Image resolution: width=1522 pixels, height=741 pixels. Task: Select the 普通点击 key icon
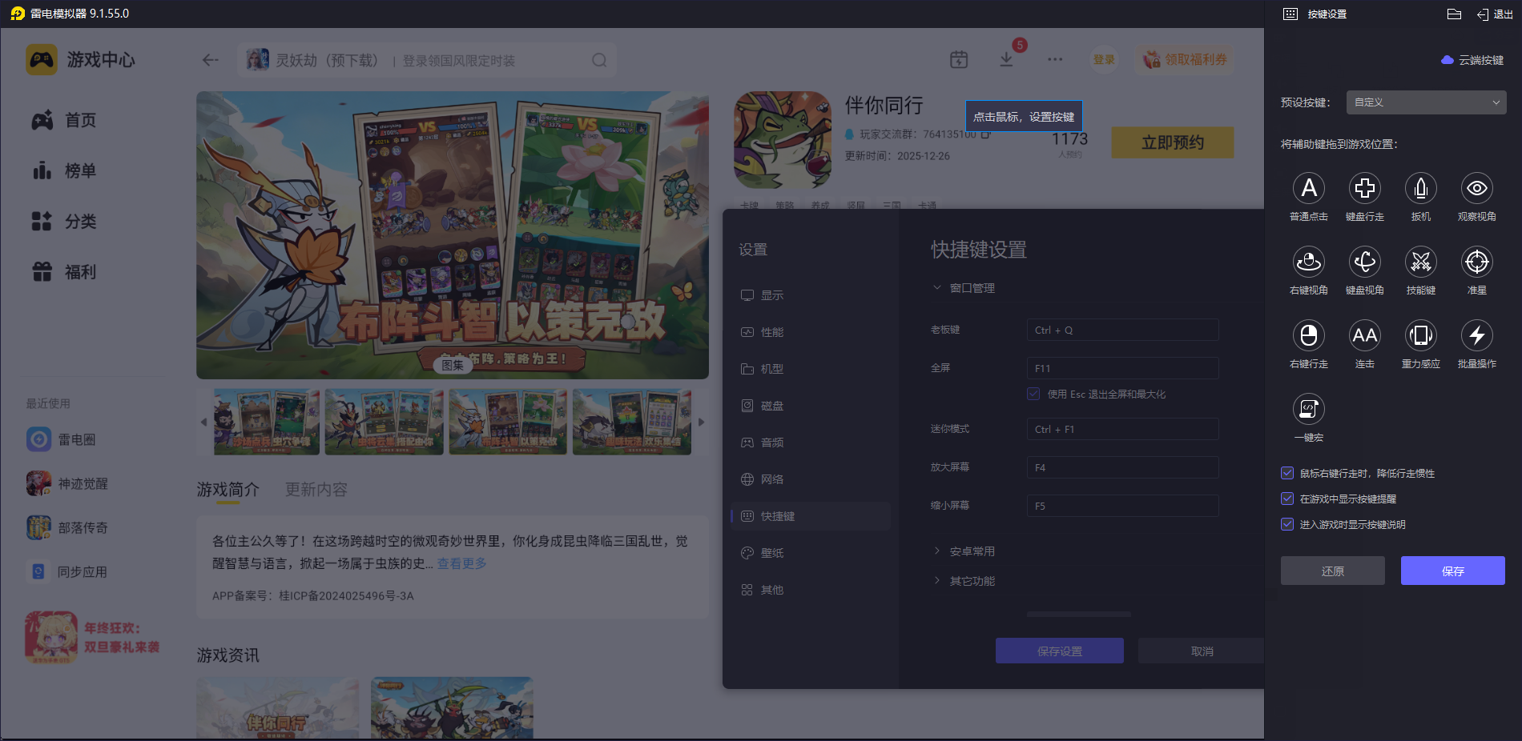point(1309,188)
